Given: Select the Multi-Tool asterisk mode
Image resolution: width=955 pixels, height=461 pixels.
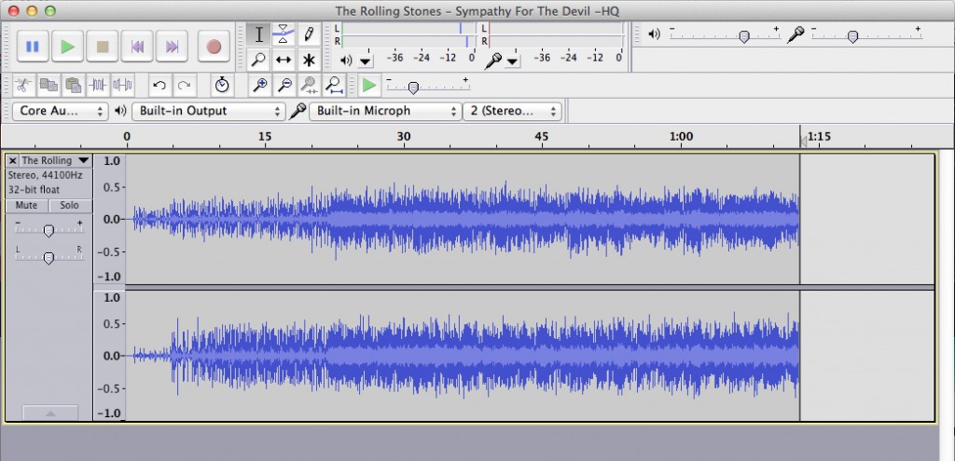Looking at the screenshot, I should click(309, 60).
